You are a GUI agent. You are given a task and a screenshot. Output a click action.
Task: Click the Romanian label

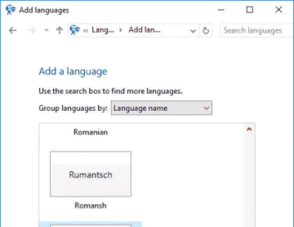pos(91,132)
